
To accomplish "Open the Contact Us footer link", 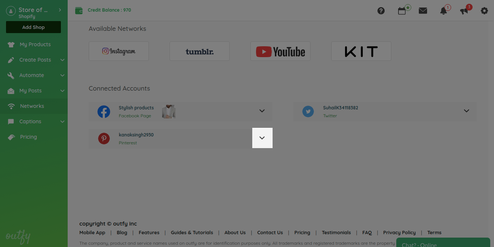I will (x=270, y=233).
